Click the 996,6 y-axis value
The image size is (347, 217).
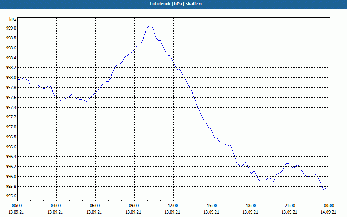point(10,147)
